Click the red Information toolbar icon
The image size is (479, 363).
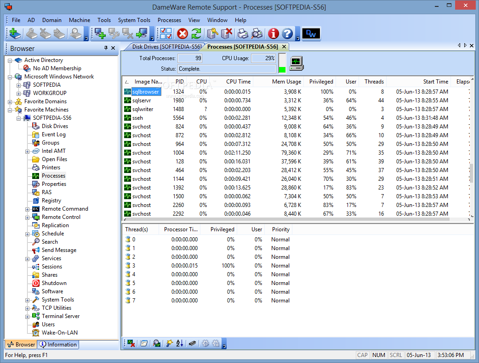(274, 34)
